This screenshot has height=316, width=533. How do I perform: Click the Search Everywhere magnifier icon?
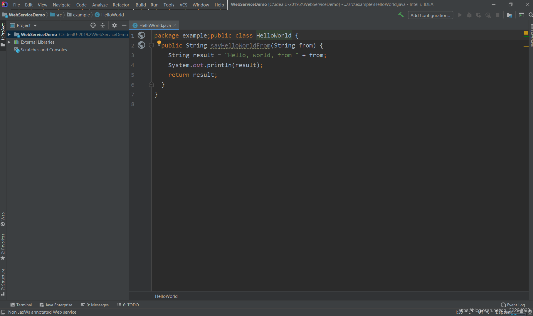click(x=530, y=15)
